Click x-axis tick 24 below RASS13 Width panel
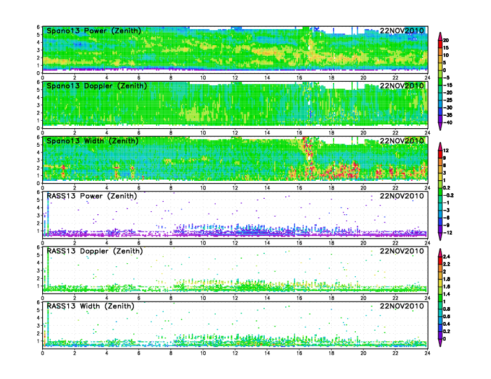Image resolution: width=491 pixels, height=379 pixels. click(x=427, y=353)
